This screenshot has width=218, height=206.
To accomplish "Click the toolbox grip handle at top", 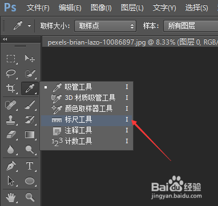I will pyautogui.click(x=20, y=46).
